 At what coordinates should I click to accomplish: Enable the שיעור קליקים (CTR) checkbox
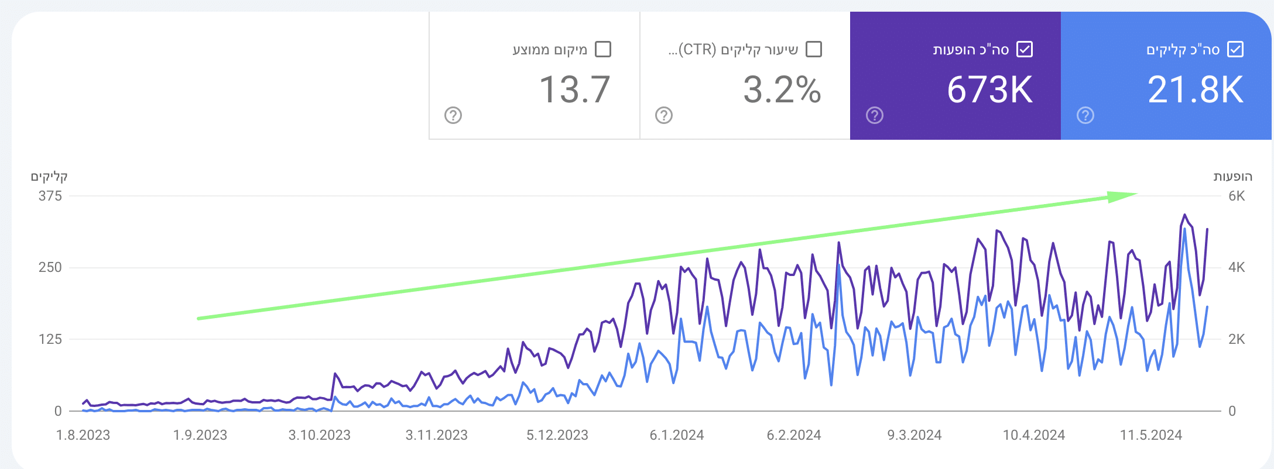[x=814, y=49]
